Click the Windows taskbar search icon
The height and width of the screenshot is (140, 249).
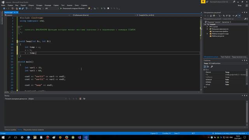click(x=9, y=137)
